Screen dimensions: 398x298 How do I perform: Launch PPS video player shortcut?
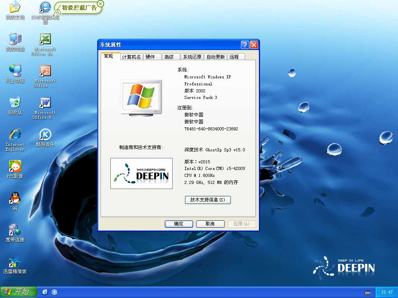click(x=15, y=169)
